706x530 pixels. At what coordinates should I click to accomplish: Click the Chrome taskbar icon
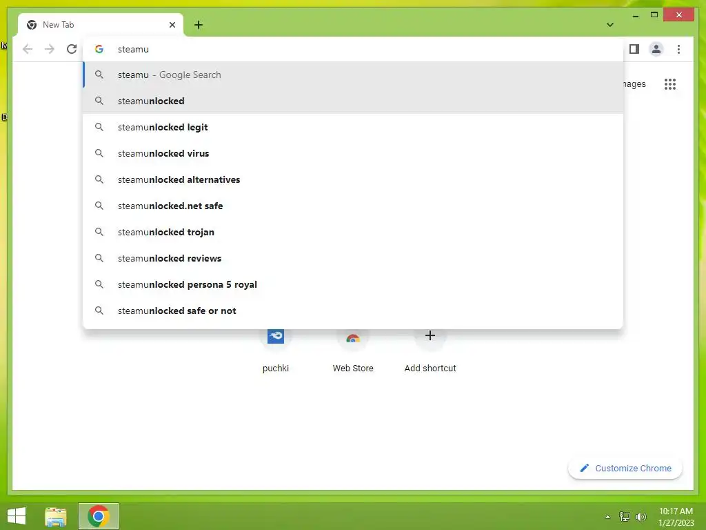99,516
